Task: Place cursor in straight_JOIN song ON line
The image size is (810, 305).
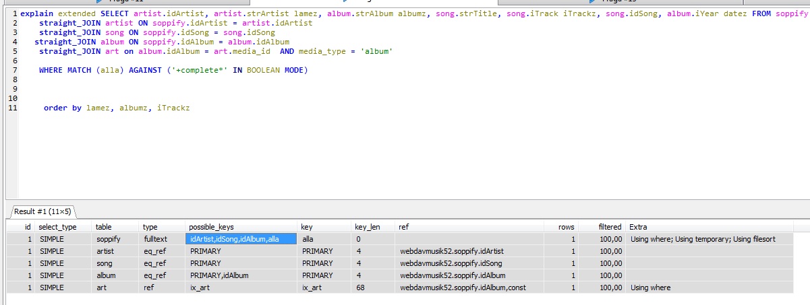Action: point(157,32)
